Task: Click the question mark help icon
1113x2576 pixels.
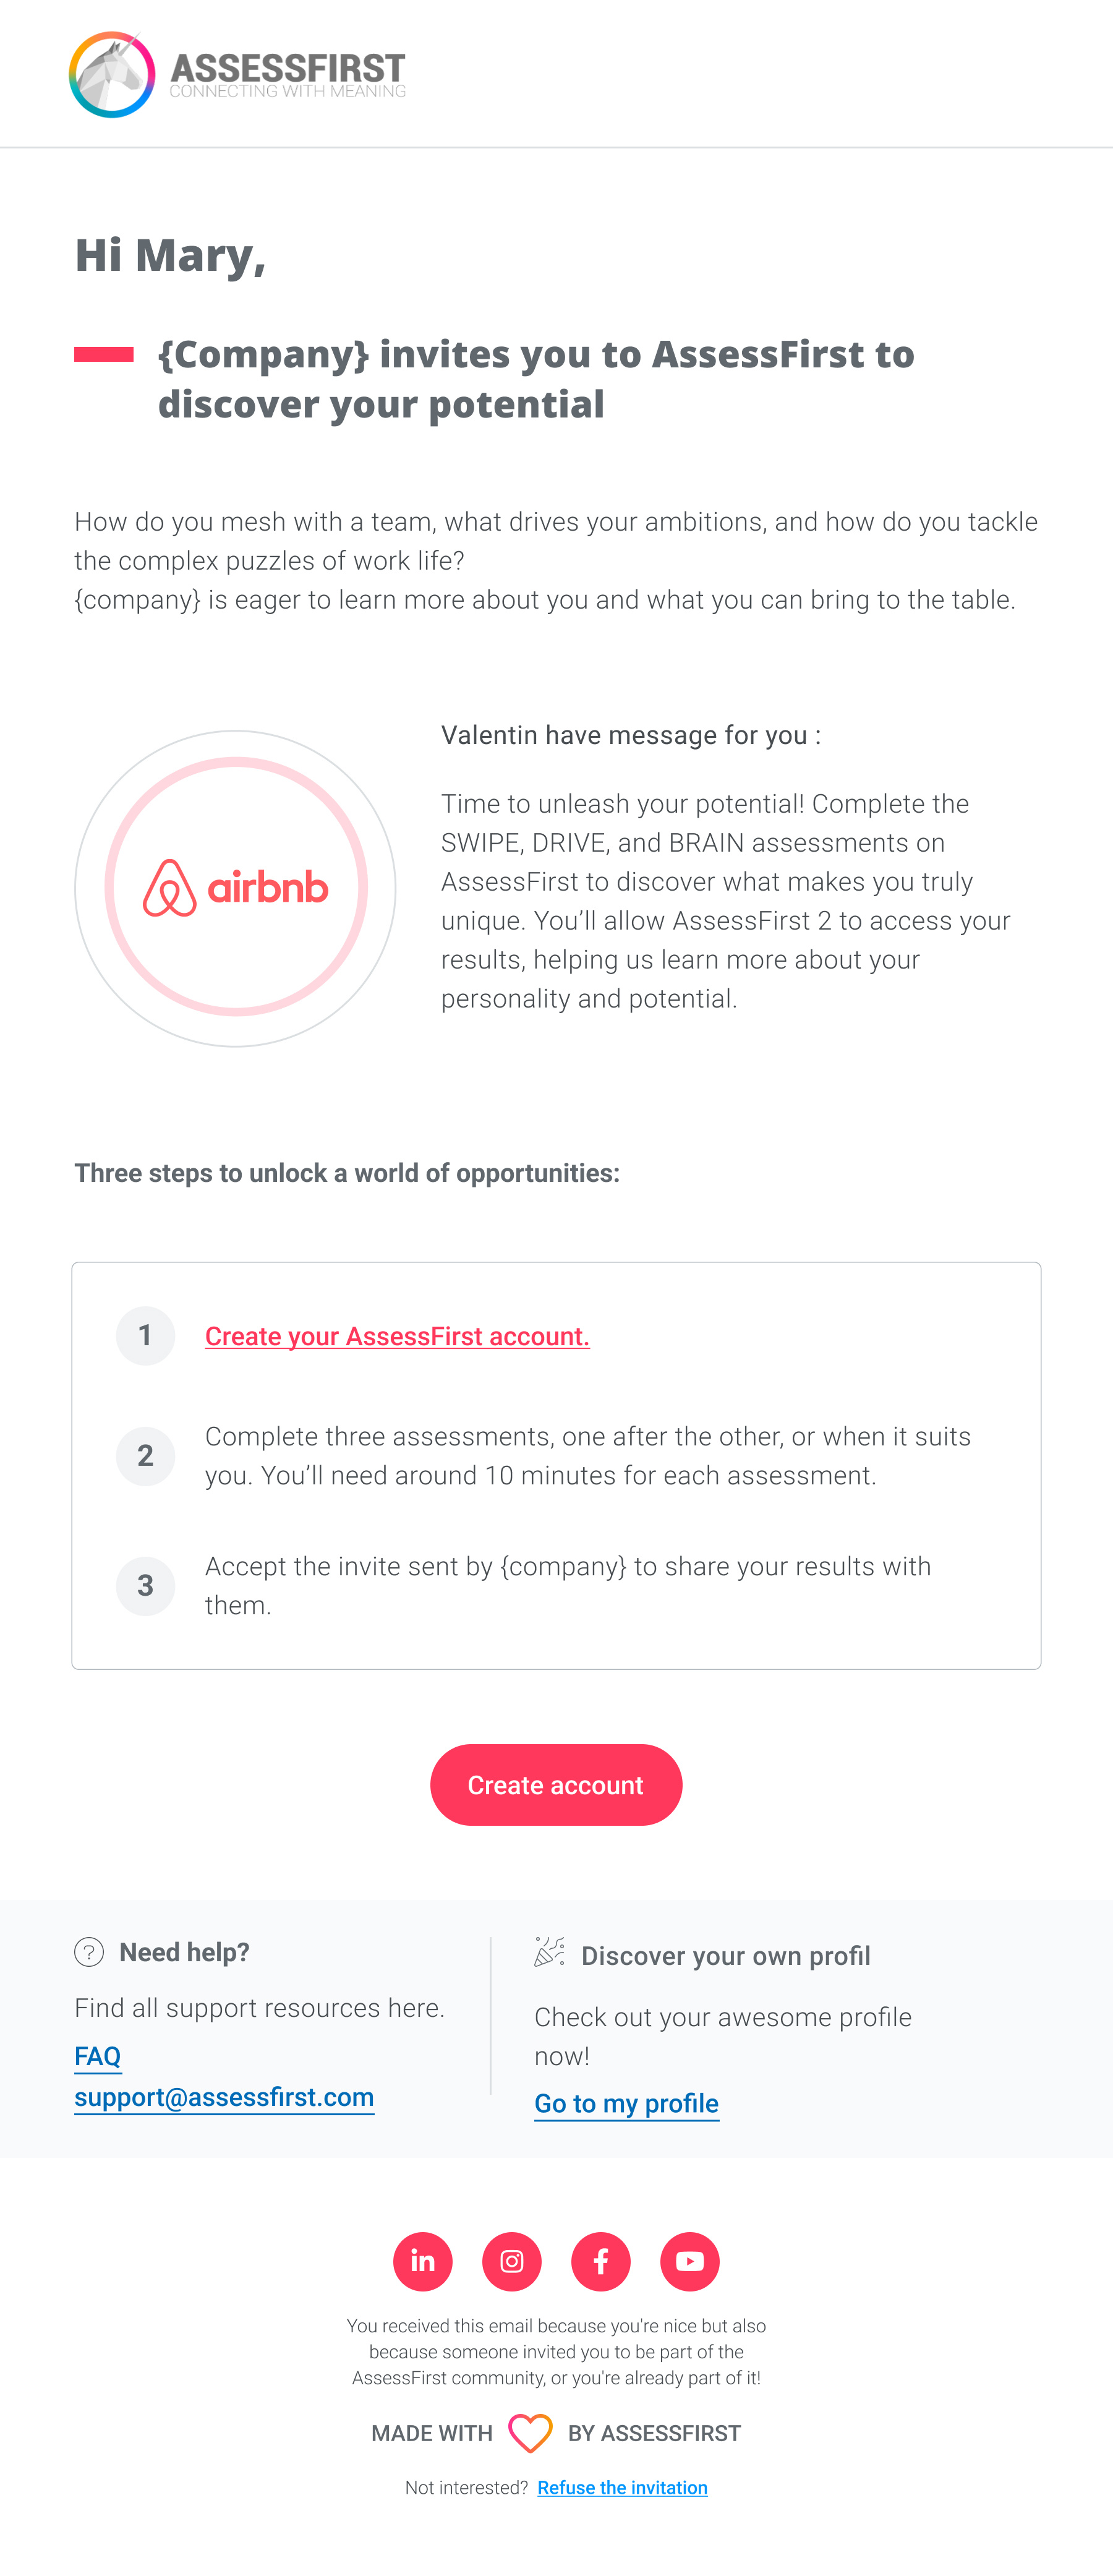Action: (x=89, y=1952)
